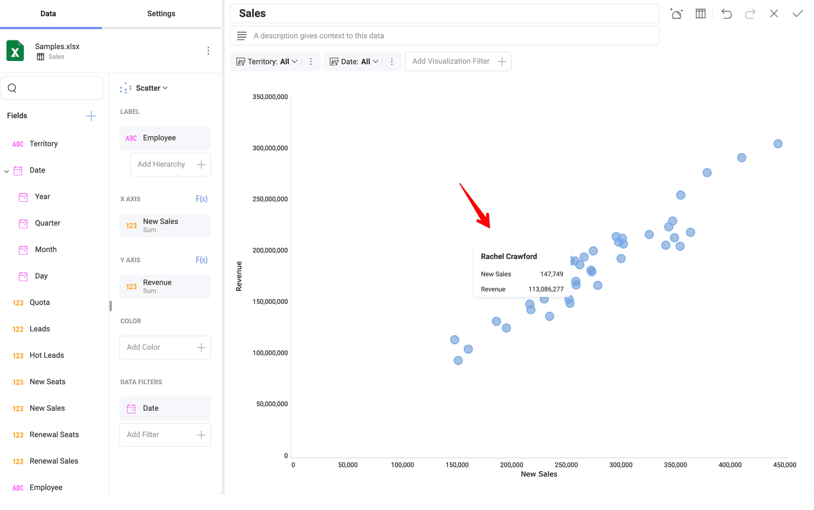
Task: Click plus icon on Add Color
Action: [x=201, y=348]
